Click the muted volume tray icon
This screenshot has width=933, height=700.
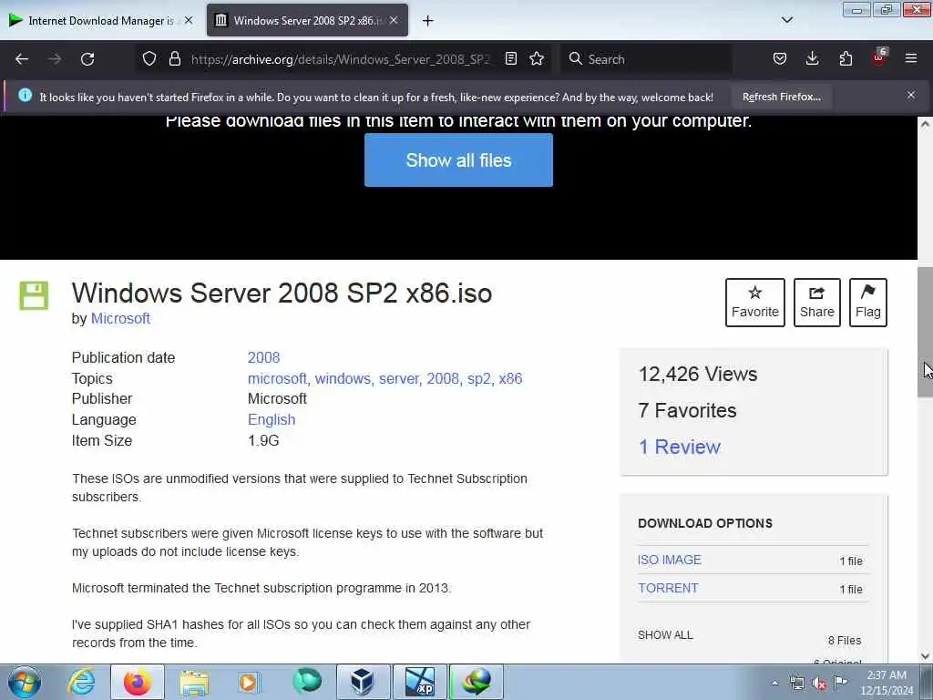[819, 684]
